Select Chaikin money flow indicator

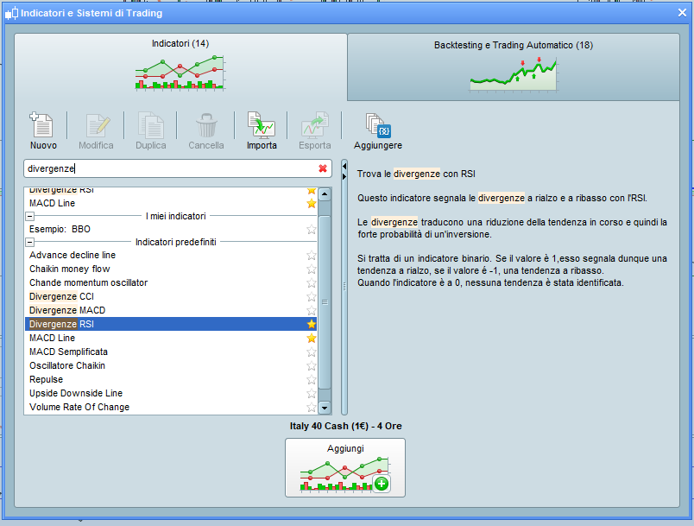[x=171, y=269]
